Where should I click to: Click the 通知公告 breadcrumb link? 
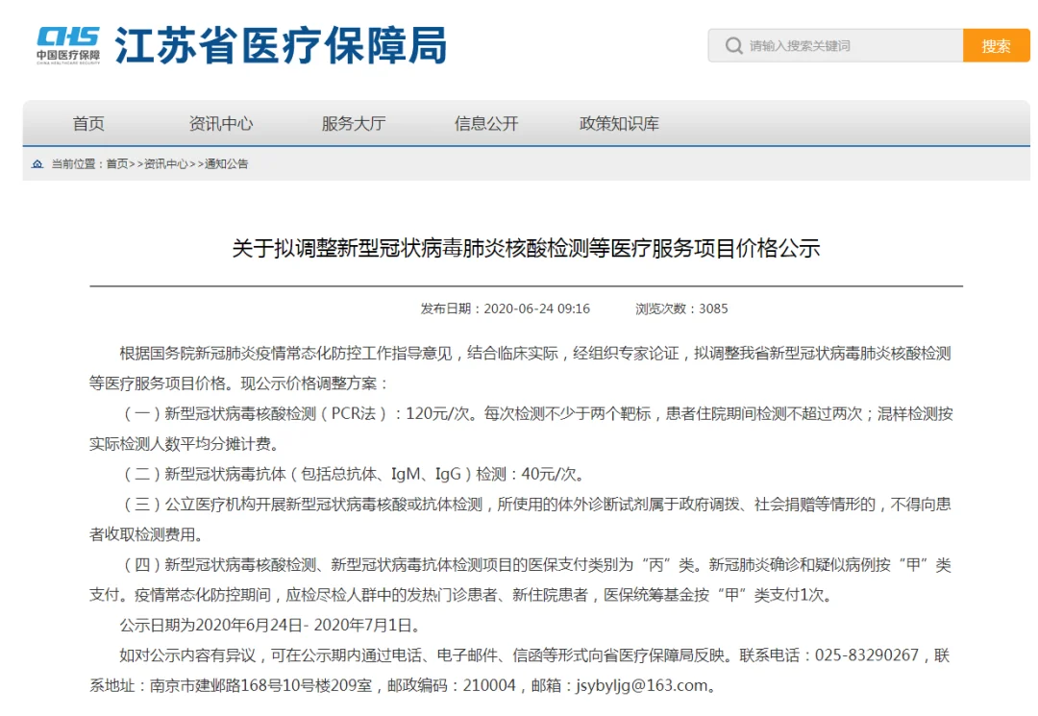click(227, 164)
